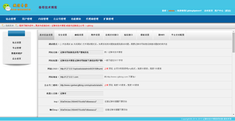235x121 pixels.
Task: Click the 机器人名称 input field
Action: (81, 93)
